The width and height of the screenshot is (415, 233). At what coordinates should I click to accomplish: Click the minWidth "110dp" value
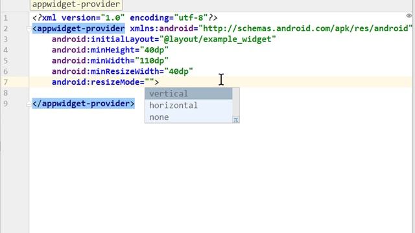tap(152, 61)
